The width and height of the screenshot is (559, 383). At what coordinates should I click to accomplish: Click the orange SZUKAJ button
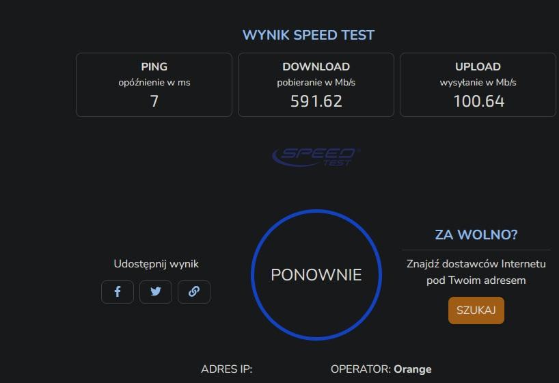tap(476, 311)
